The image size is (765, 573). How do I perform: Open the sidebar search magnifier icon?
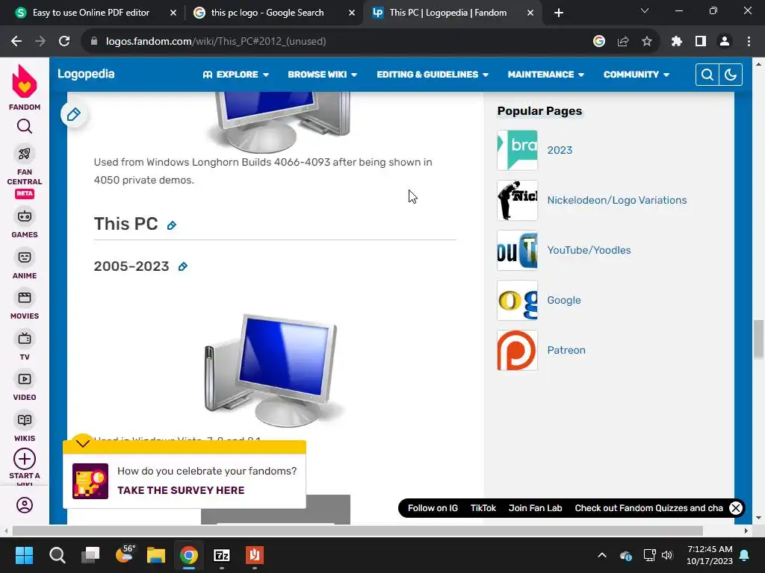(25, 127)
